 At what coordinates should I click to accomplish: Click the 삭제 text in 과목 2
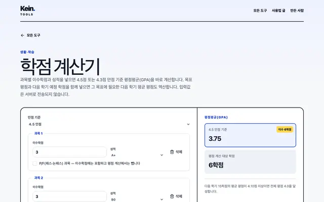point(179,196)
